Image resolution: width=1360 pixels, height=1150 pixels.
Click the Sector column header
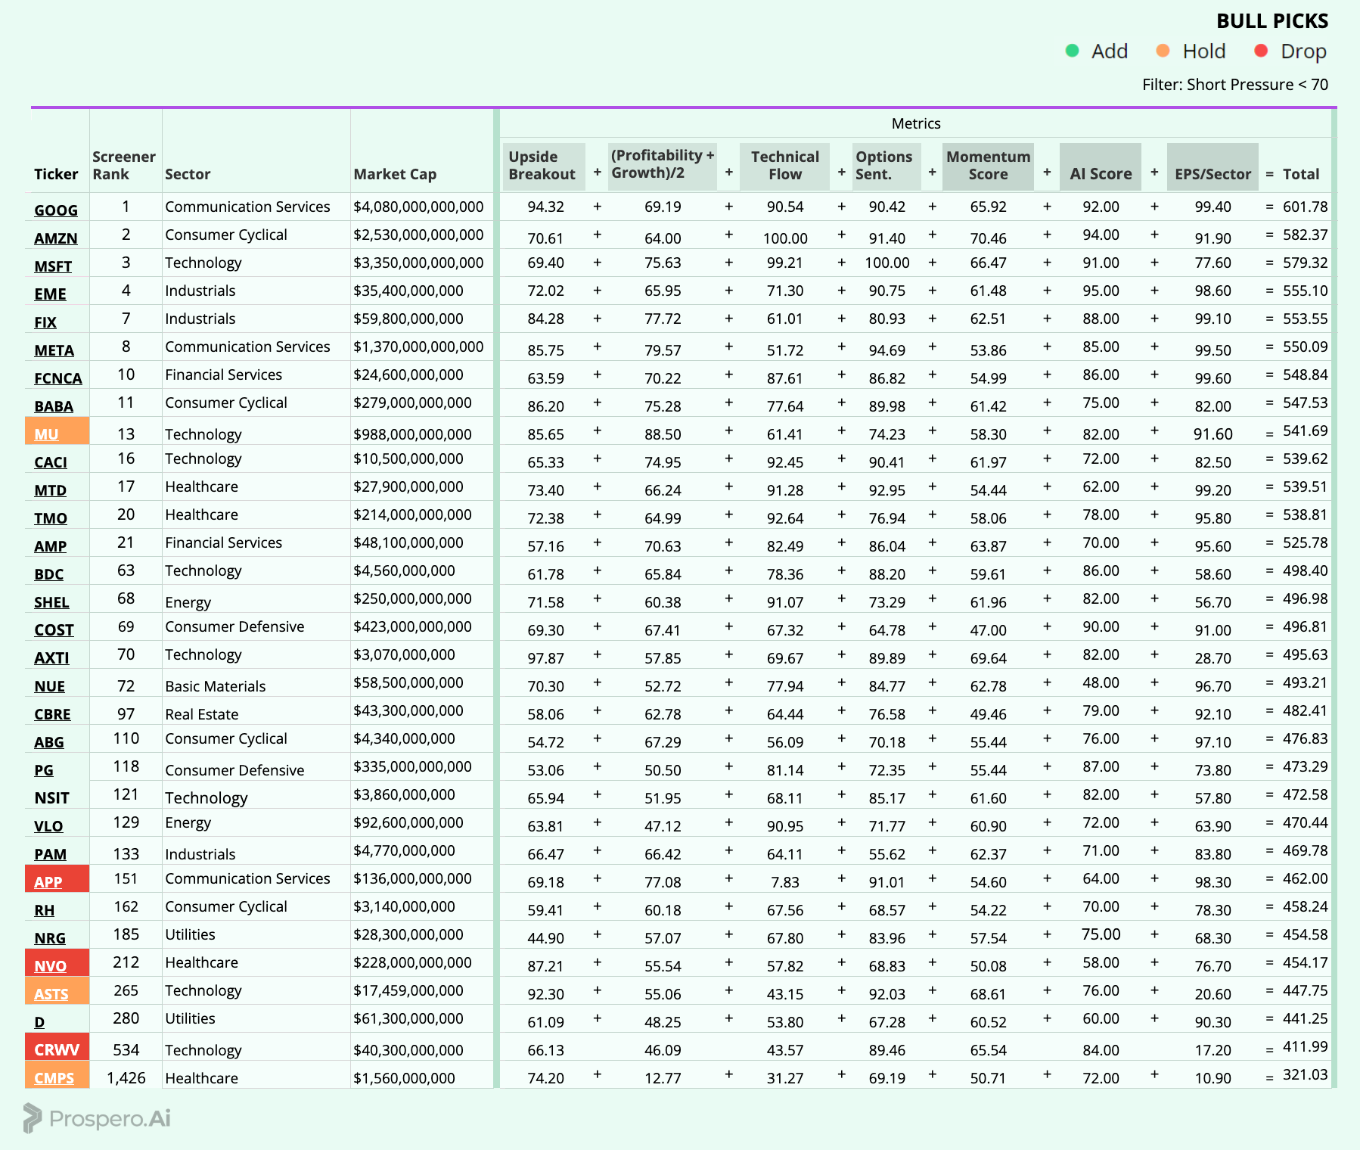(188, 174)
